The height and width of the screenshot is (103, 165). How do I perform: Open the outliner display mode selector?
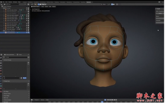click(5, 4)
